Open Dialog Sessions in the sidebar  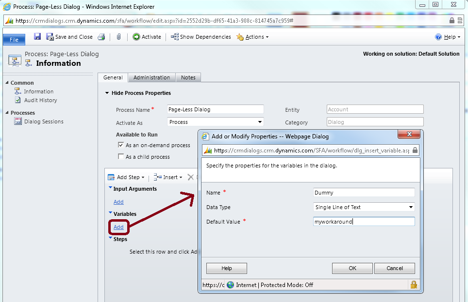coord(44,121)
